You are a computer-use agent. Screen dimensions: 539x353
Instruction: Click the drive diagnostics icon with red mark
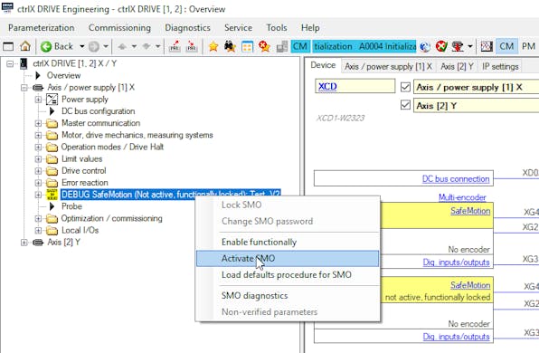click(x=458, y=46)
